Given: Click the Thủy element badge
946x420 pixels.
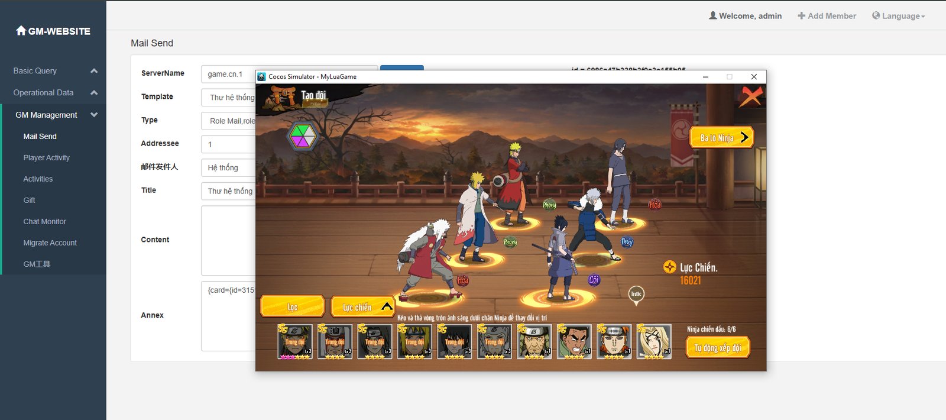Looking at the screenshot, I should click(627, 242).
